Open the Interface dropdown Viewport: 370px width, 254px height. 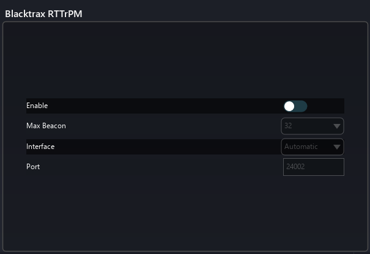pyautogui.click(x=312, y=147)
